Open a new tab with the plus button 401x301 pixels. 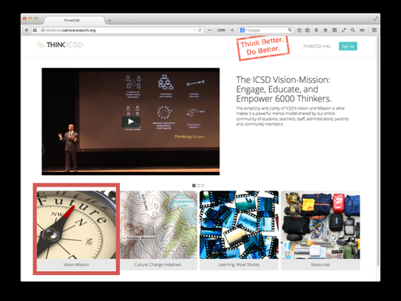pyautogui.click(x=109, y=20)
